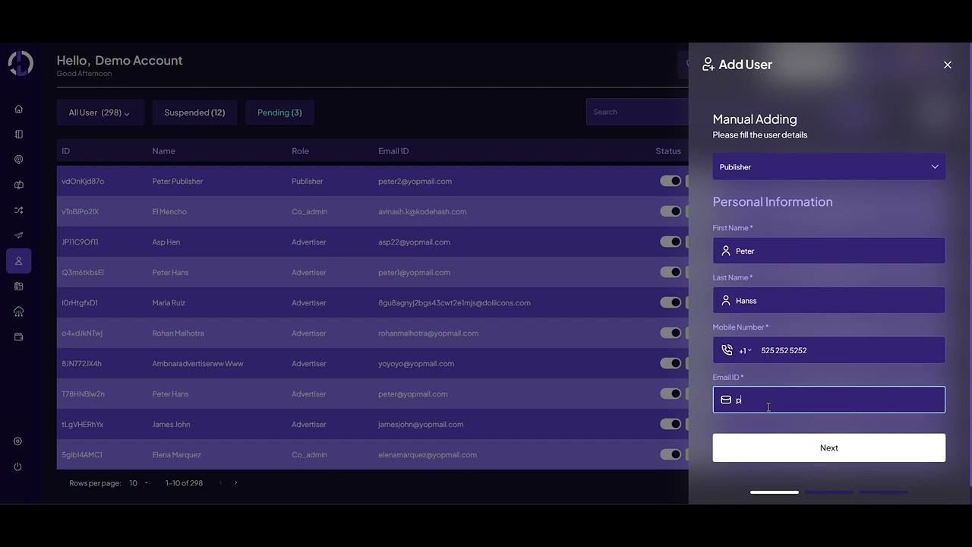Image resolution: width=972 pixels, height=547 pixels.
Task: Click the cloud icon in sidebar
Action: (x=19, y=311)
